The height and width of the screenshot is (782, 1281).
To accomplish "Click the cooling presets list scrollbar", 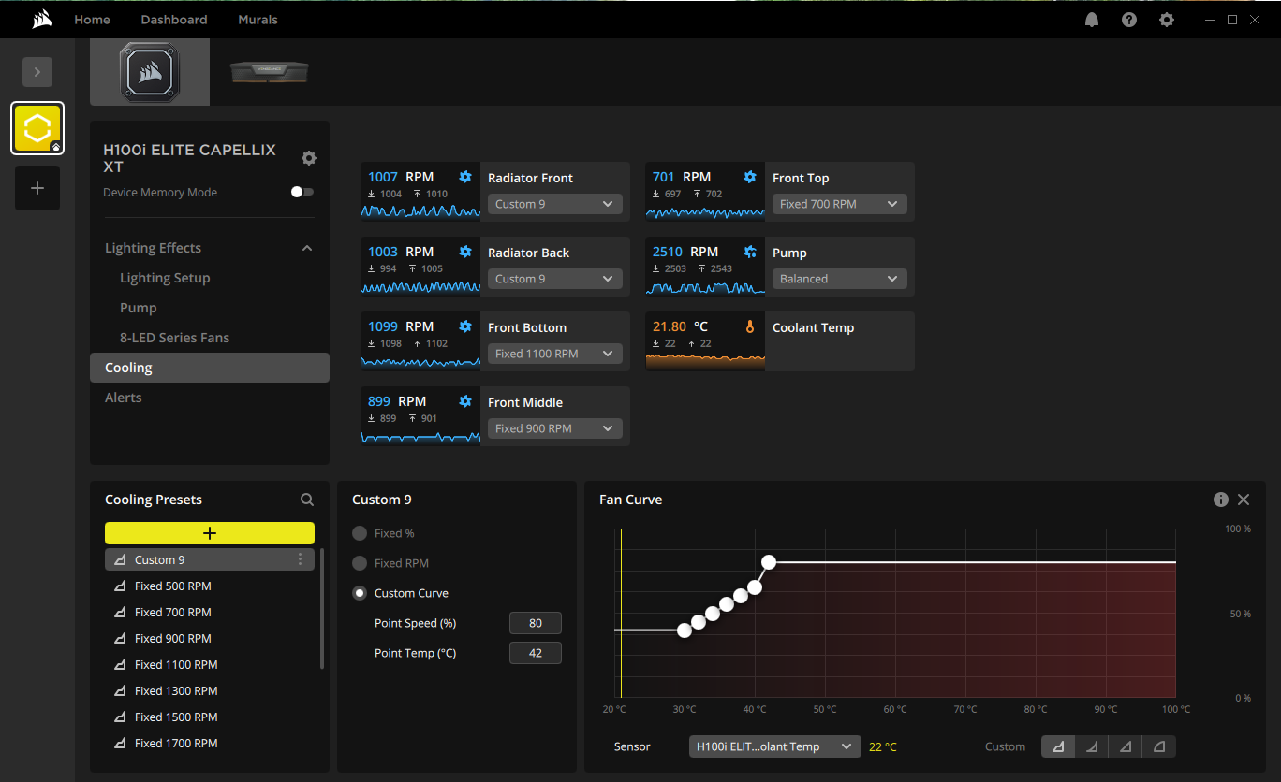I will [x=322, y=608].
